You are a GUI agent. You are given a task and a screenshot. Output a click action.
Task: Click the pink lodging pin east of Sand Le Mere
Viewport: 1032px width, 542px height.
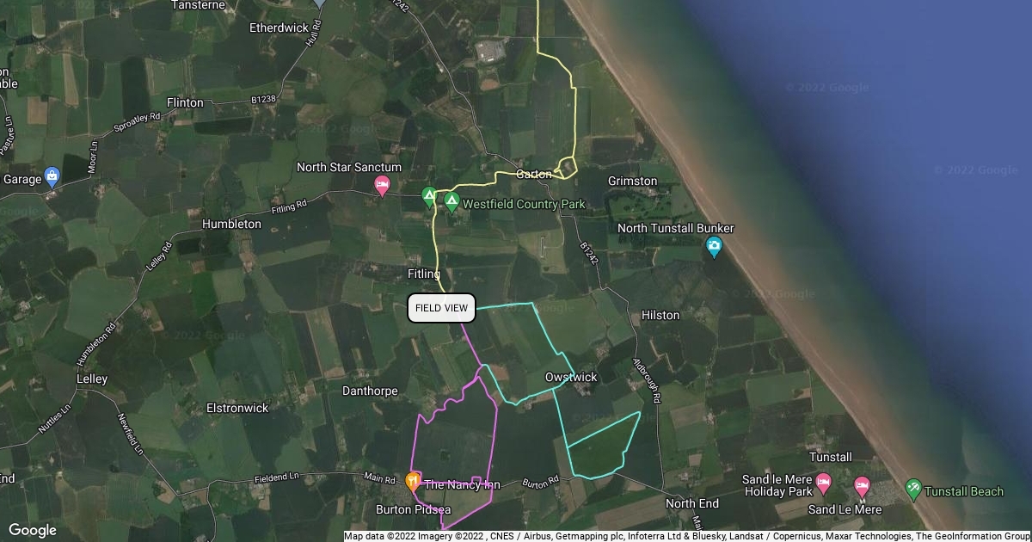click(863, 487)
